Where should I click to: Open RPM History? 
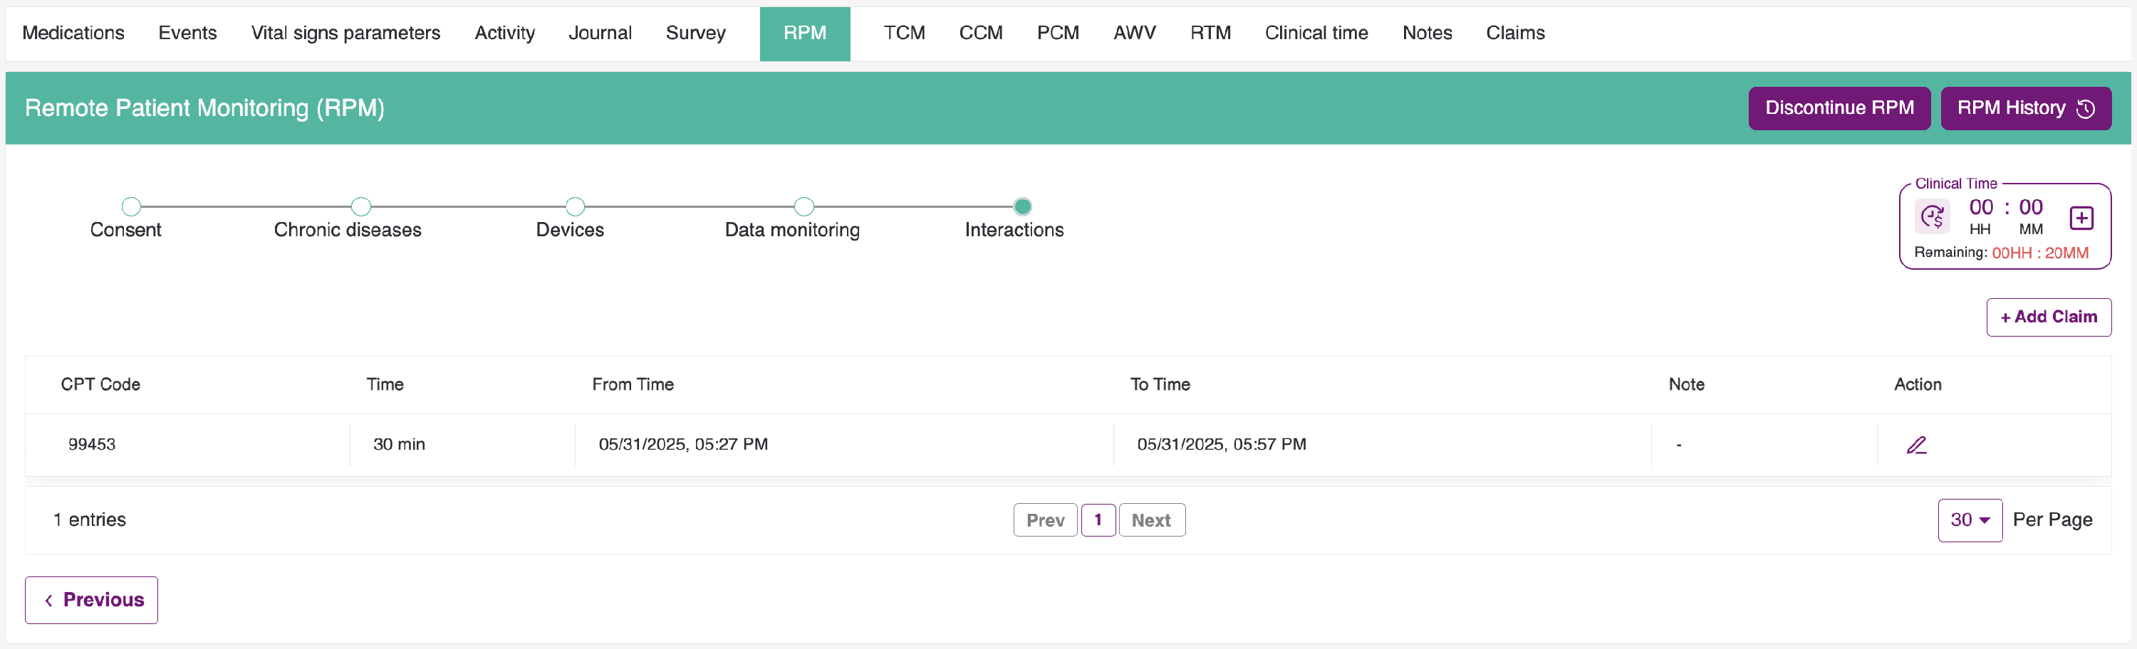pos(2026,109)
